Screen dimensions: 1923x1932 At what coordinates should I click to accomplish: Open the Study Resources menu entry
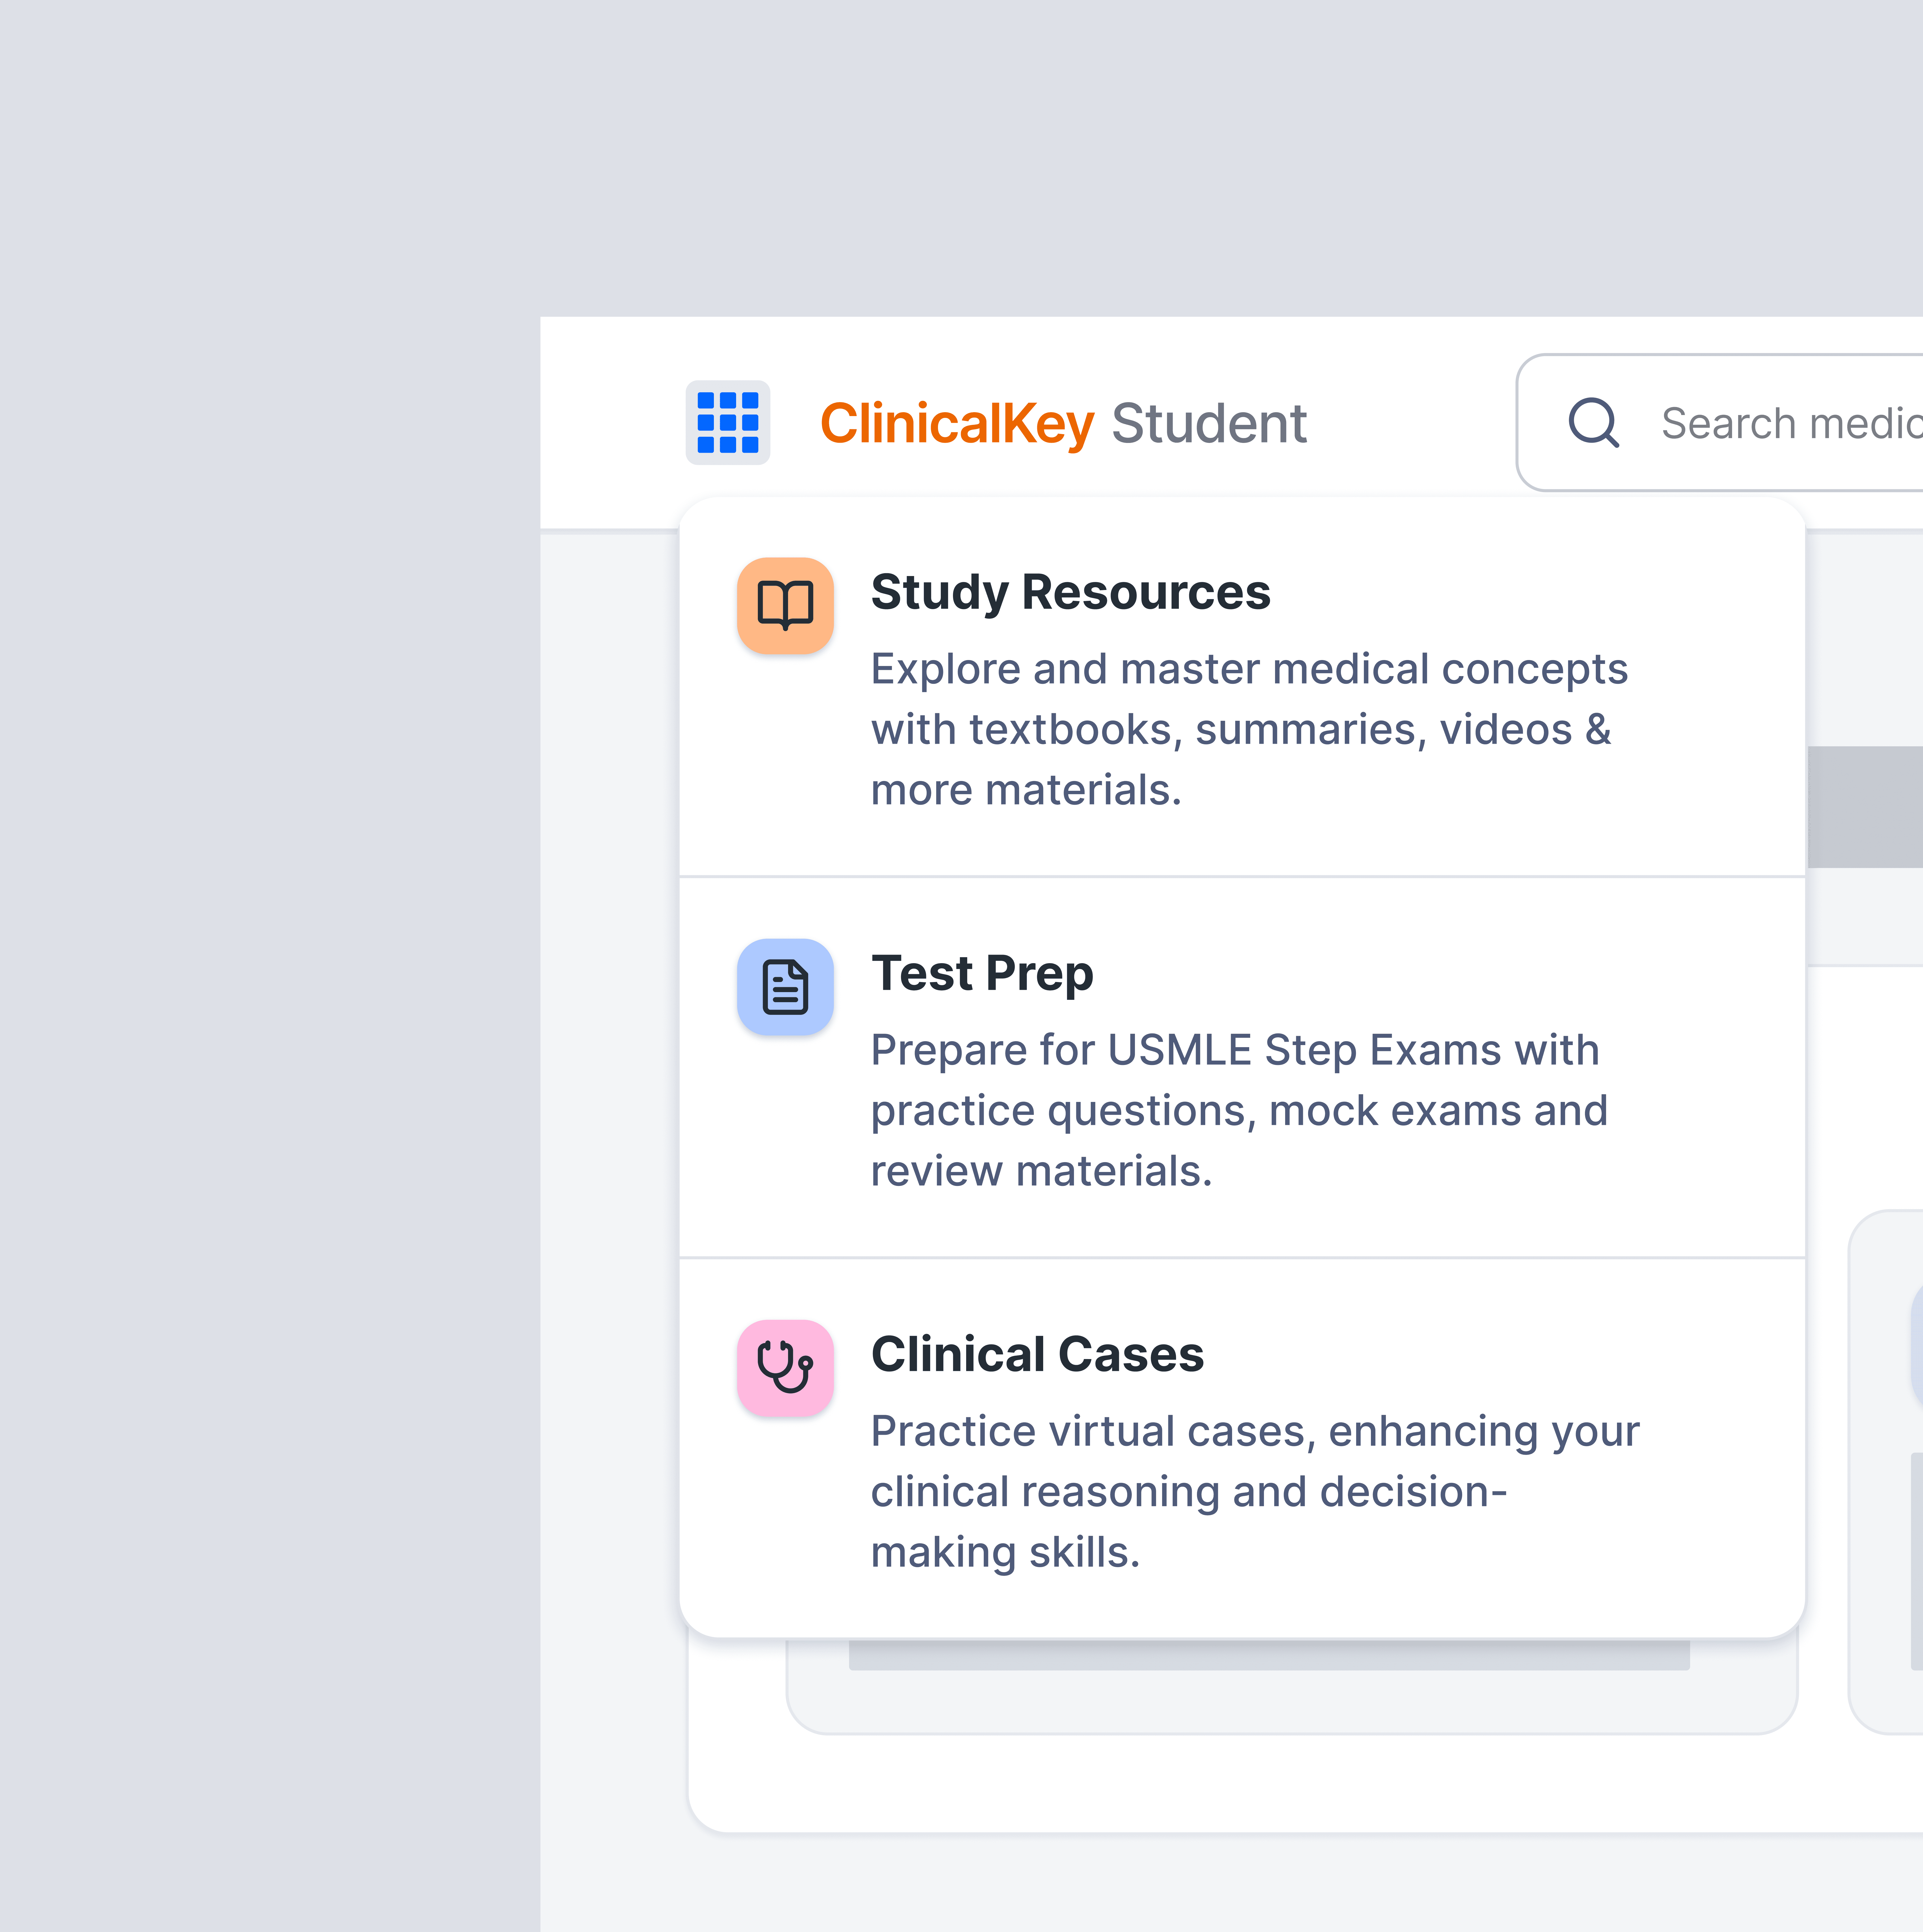coord(1070,592)
